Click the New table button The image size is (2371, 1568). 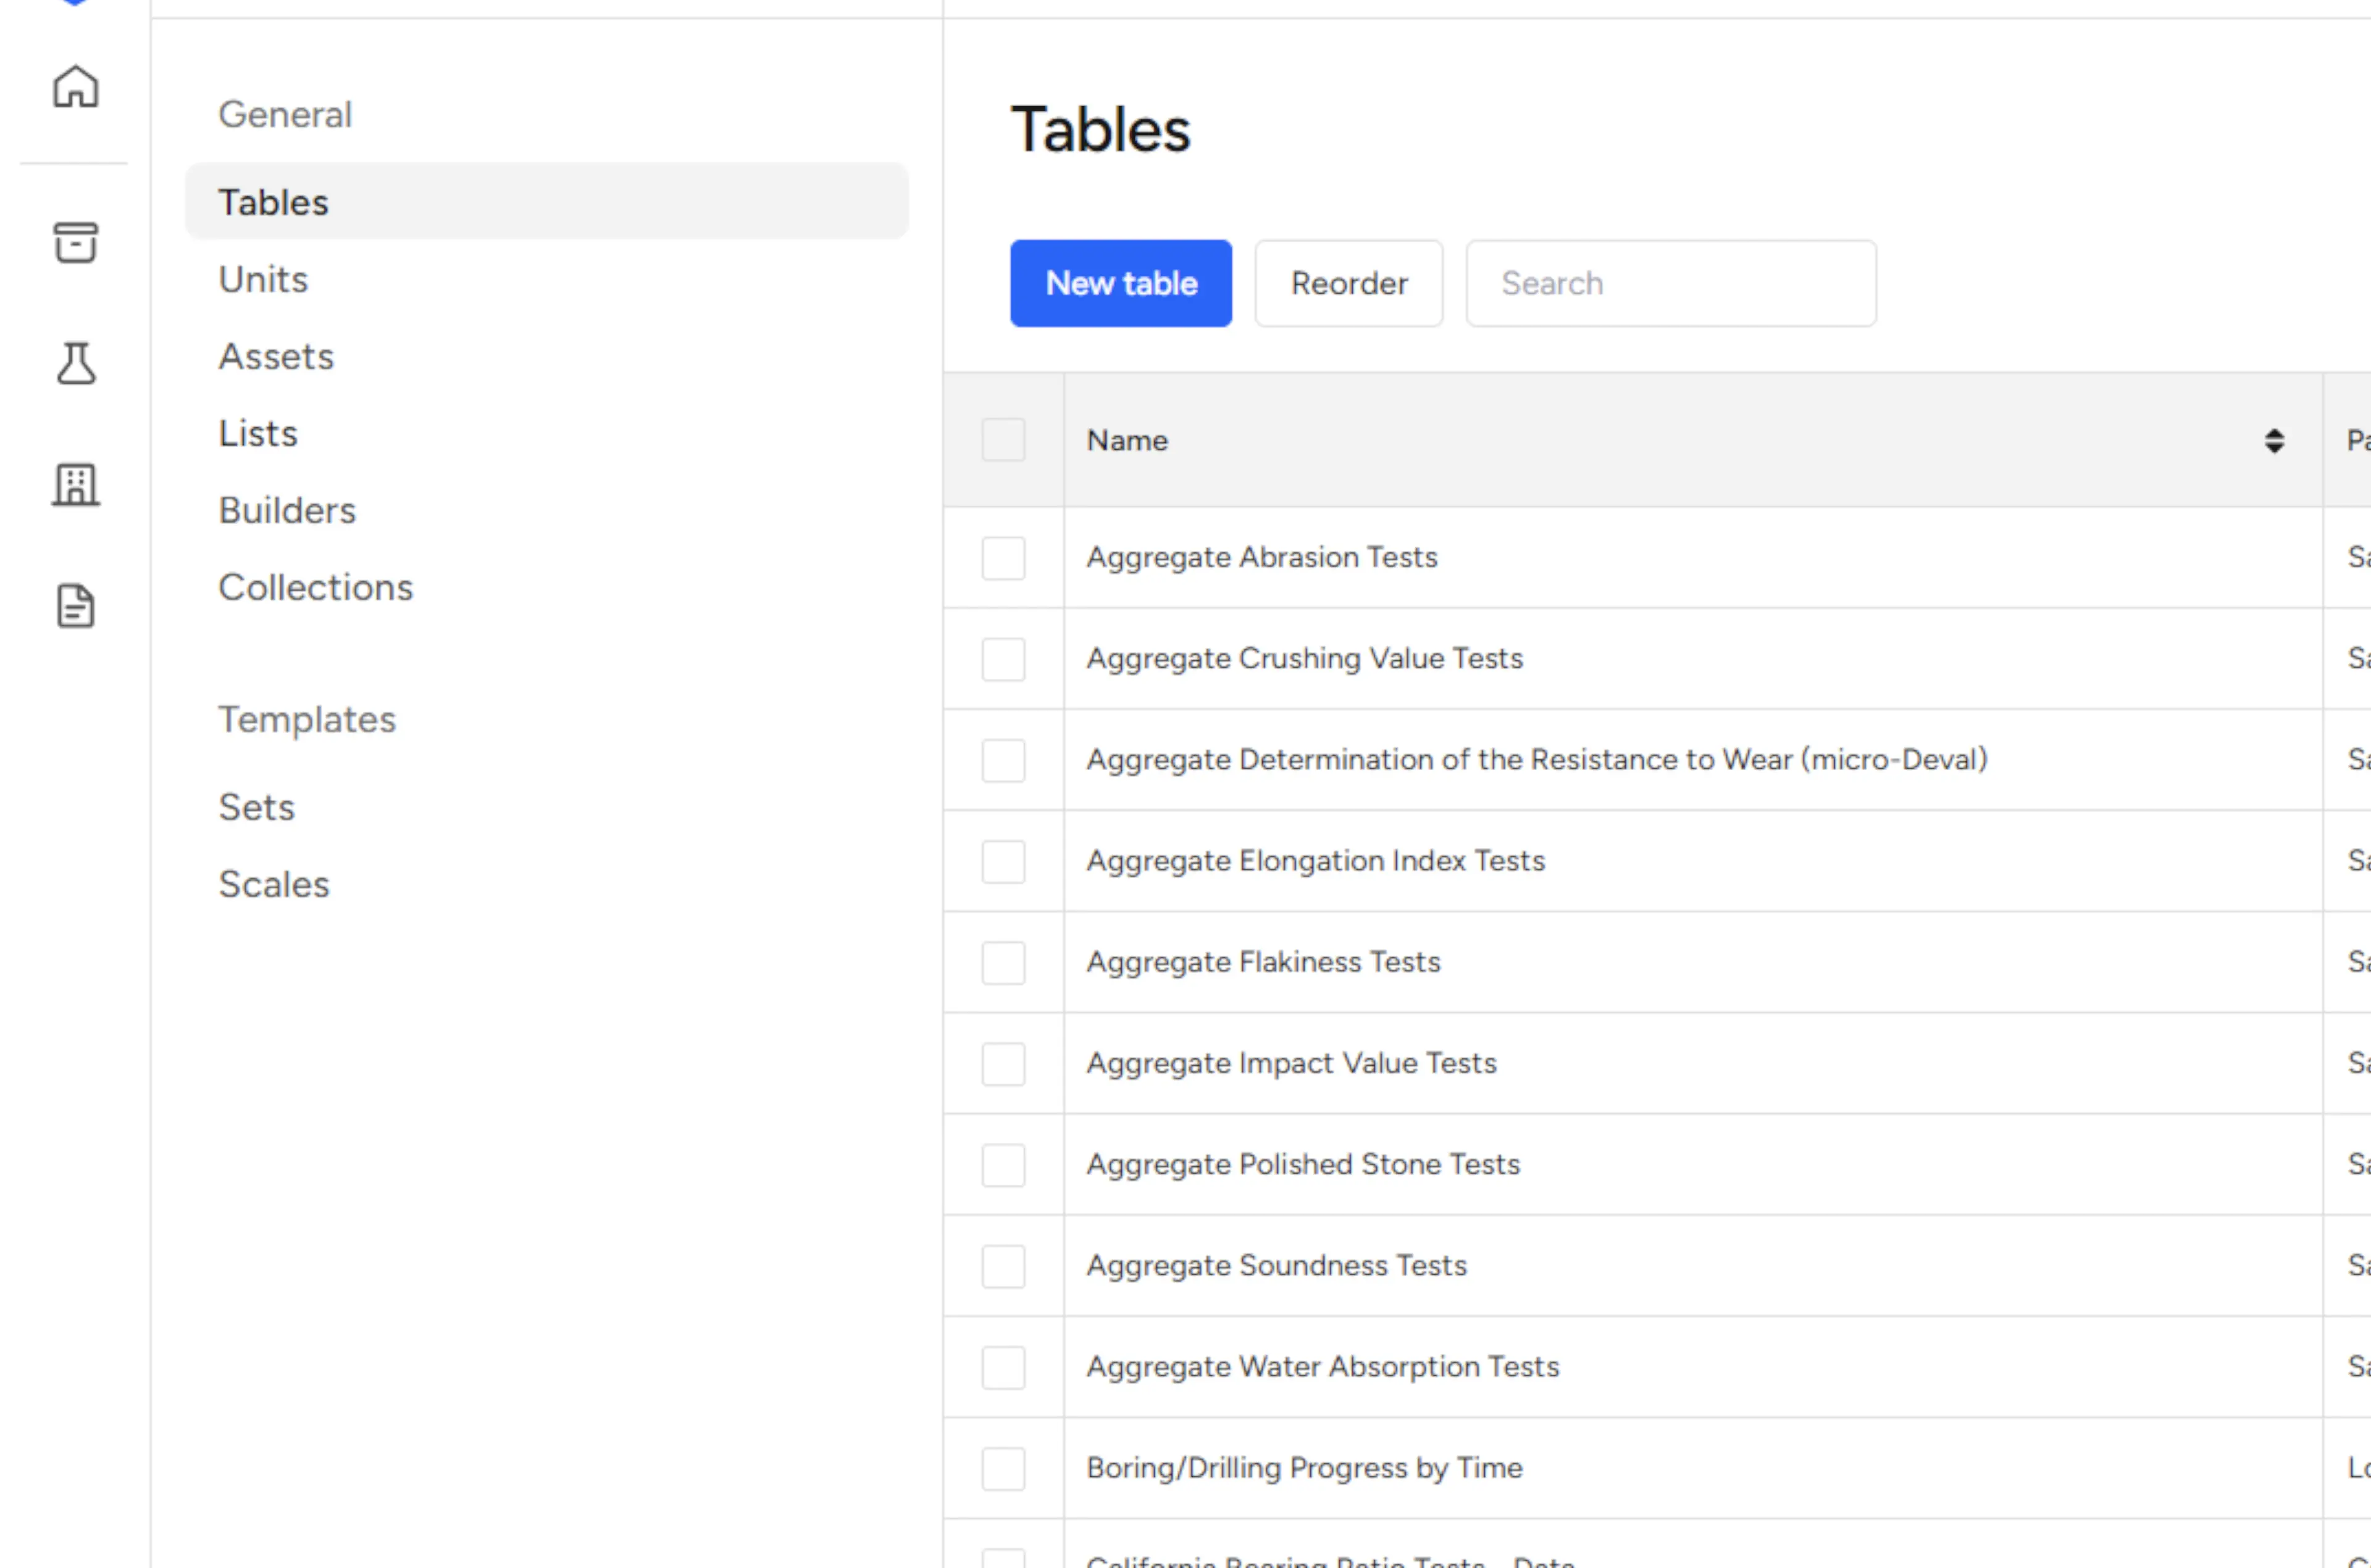tap(1121, 283)
